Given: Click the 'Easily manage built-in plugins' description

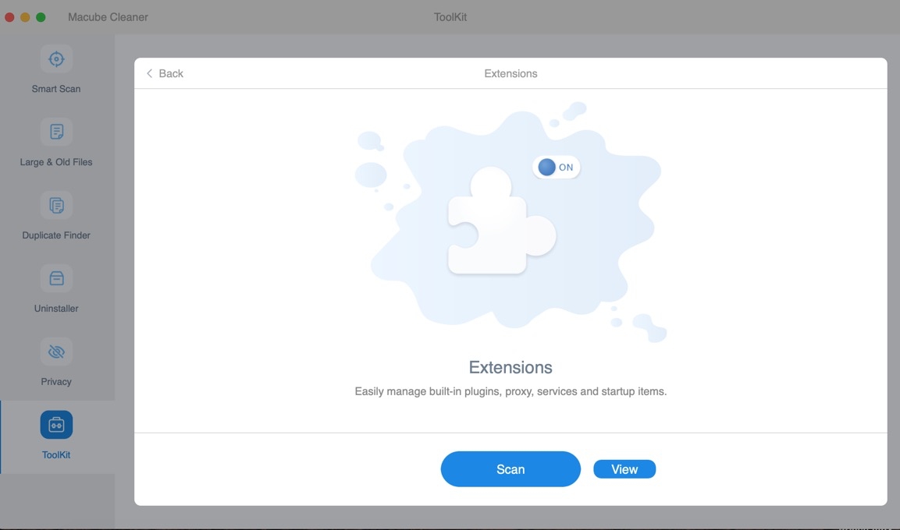Looking at the screenshot, I should coord(510,391).
